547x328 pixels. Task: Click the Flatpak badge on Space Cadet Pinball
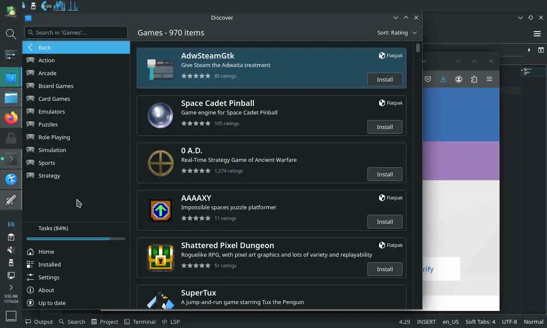[391, 103]
